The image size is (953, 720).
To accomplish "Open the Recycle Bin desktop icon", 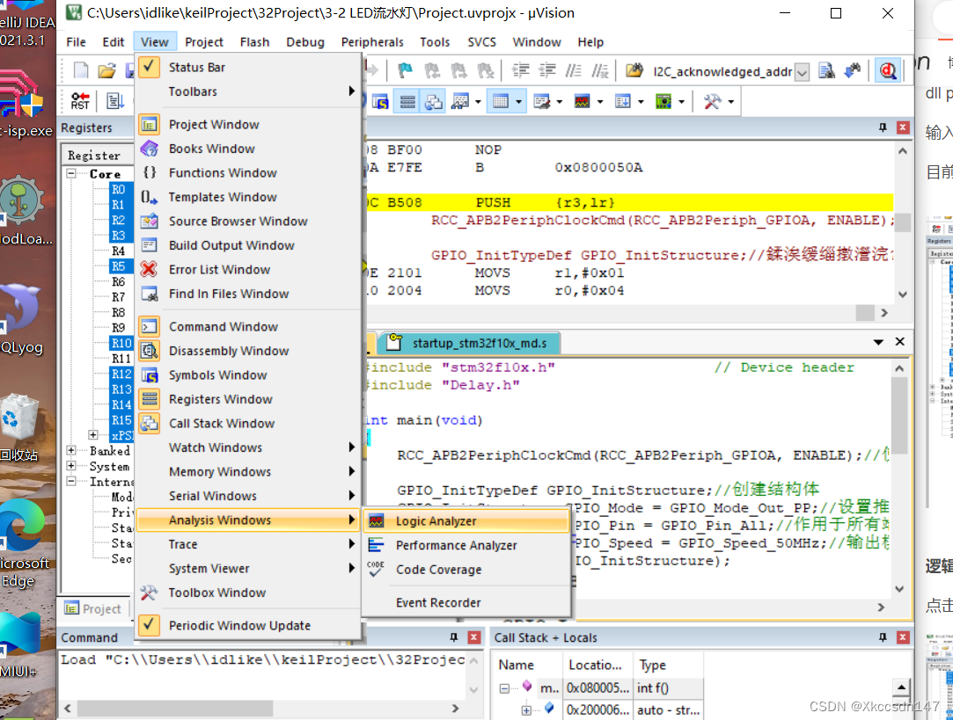I will [19, 428].
